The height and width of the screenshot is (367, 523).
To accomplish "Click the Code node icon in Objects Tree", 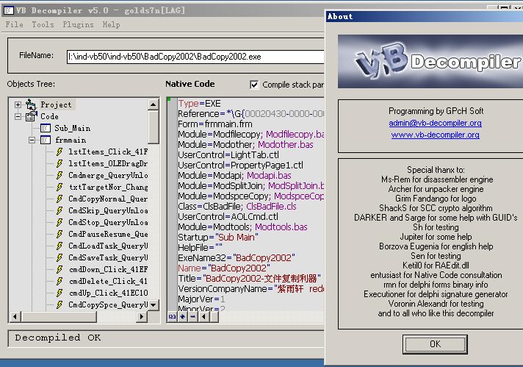I will pos(31,116).
